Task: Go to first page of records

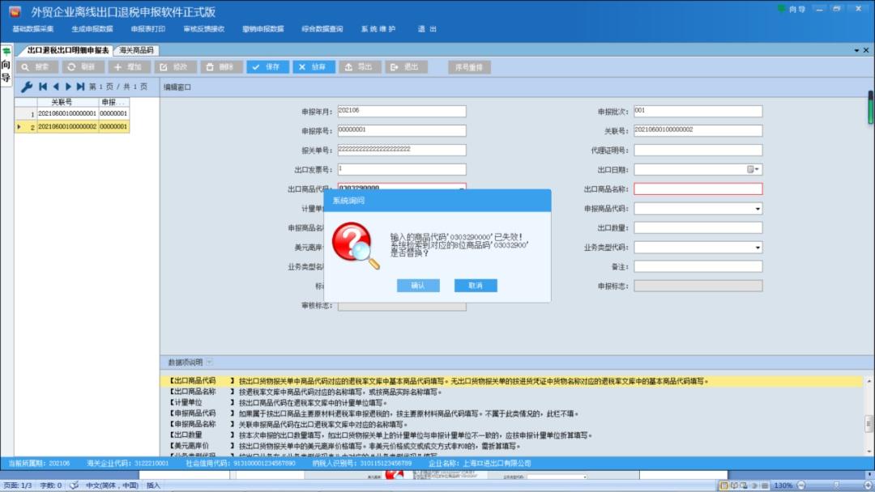Action: pyautogui.click(x=43, y=87)
